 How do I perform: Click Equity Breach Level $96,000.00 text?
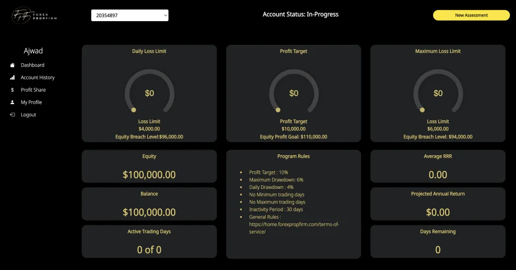coord(149,137)
